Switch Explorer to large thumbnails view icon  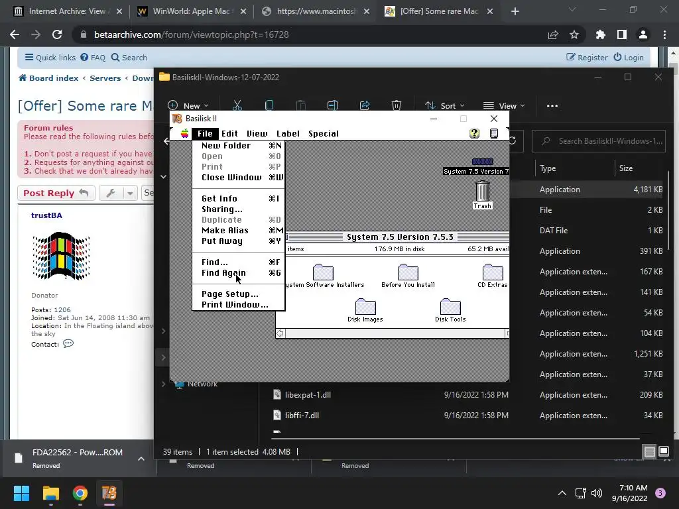click(x=664, y=452)
